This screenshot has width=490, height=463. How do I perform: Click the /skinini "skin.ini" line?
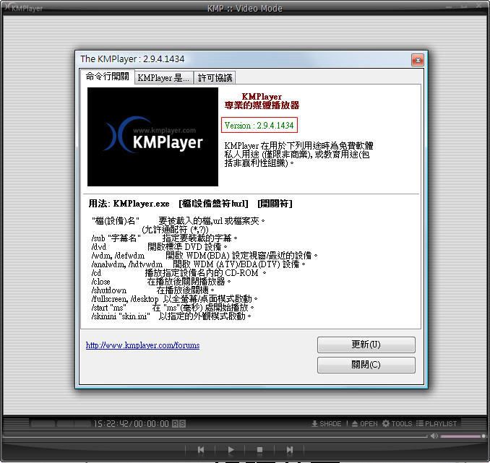tap(171, 316)
